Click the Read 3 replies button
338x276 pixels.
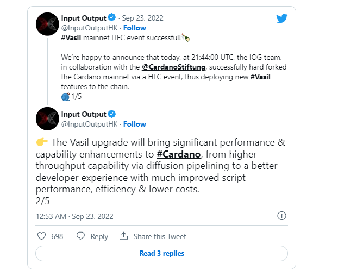point(161,253)
